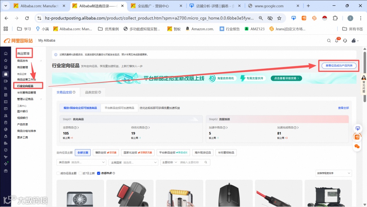
Task: Open the account avatar menu in header
Action: (355, 41)
